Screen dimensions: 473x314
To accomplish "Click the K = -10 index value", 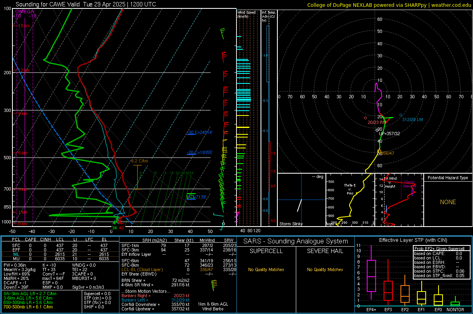I will click(49, 265).
